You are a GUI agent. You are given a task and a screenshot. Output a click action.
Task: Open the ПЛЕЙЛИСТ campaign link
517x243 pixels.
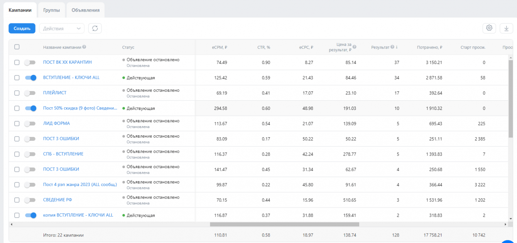[55, 93]
